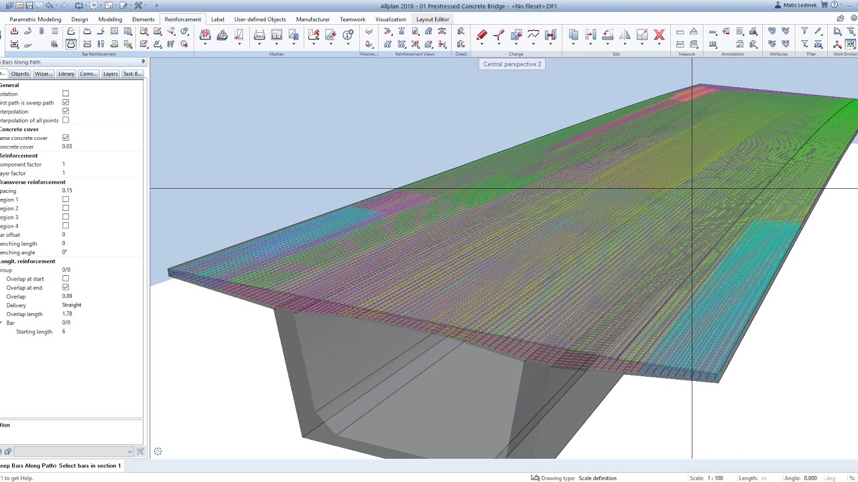Open the Delete tool dropdown arrow
Viewport: 858px width, 482px height.
pos(659,45)
